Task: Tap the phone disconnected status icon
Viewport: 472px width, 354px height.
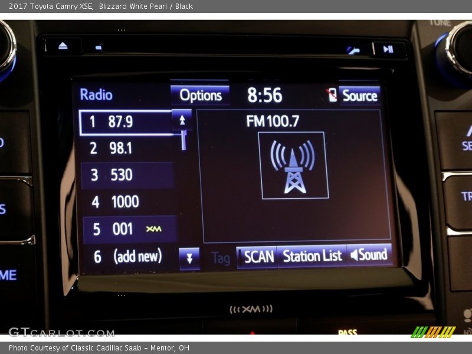Action: tap(332, 95)
